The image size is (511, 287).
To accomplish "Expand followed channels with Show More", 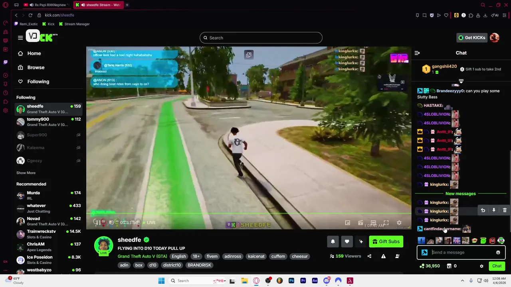I will tap(26, 173).
